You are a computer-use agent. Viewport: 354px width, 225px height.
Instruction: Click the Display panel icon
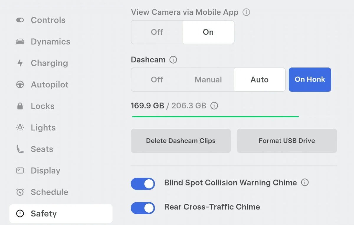pos(19,171)
